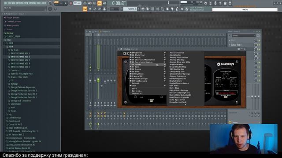
Task: Open '10 Rhythmic' preset submenu
Action: click(148, 74)
